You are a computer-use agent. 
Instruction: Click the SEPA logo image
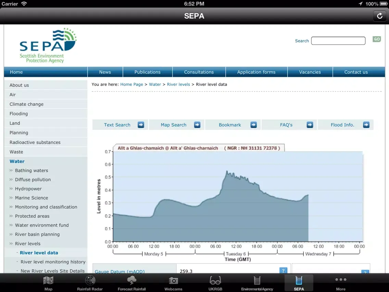tap(48, 46)
